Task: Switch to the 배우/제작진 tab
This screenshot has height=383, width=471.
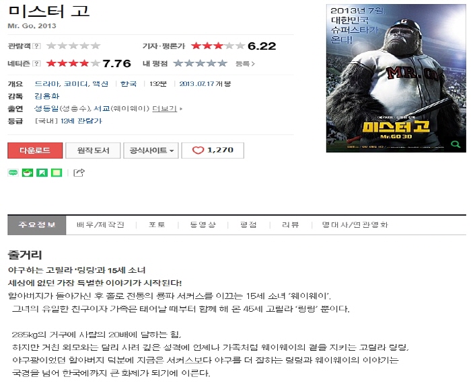Action: click(x=101, y=224)
